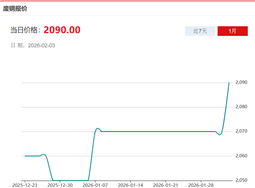This screenshot has height=188, width=255.
Task: Click the 废钢报价 header title
Action: click(x=15, y=8)
